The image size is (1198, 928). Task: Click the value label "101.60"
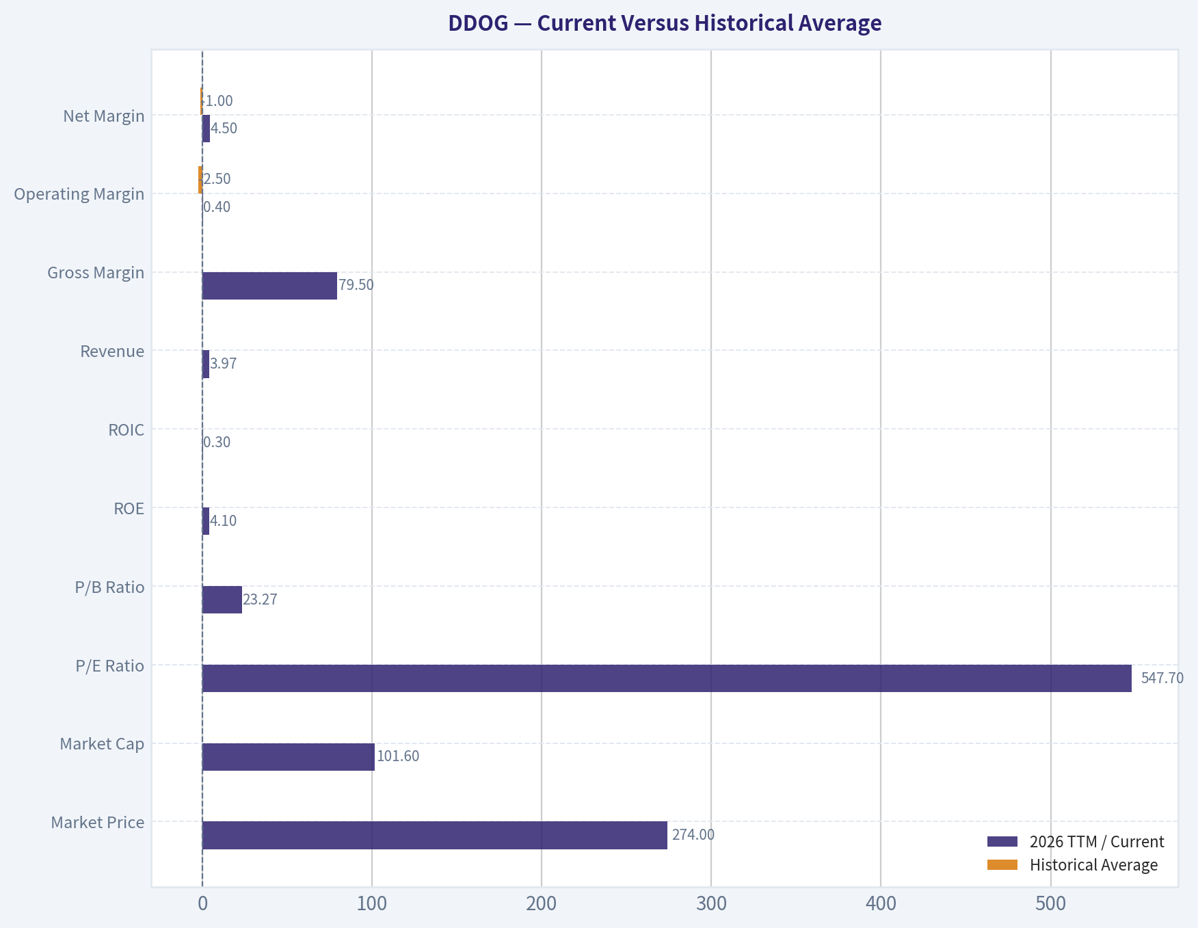[x=398, y=756]
